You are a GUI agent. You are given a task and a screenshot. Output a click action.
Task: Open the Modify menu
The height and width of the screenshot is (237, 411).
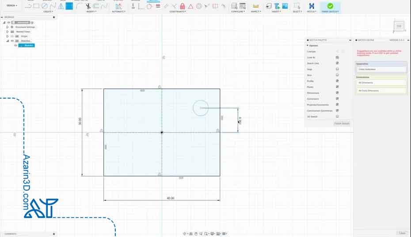92,11
